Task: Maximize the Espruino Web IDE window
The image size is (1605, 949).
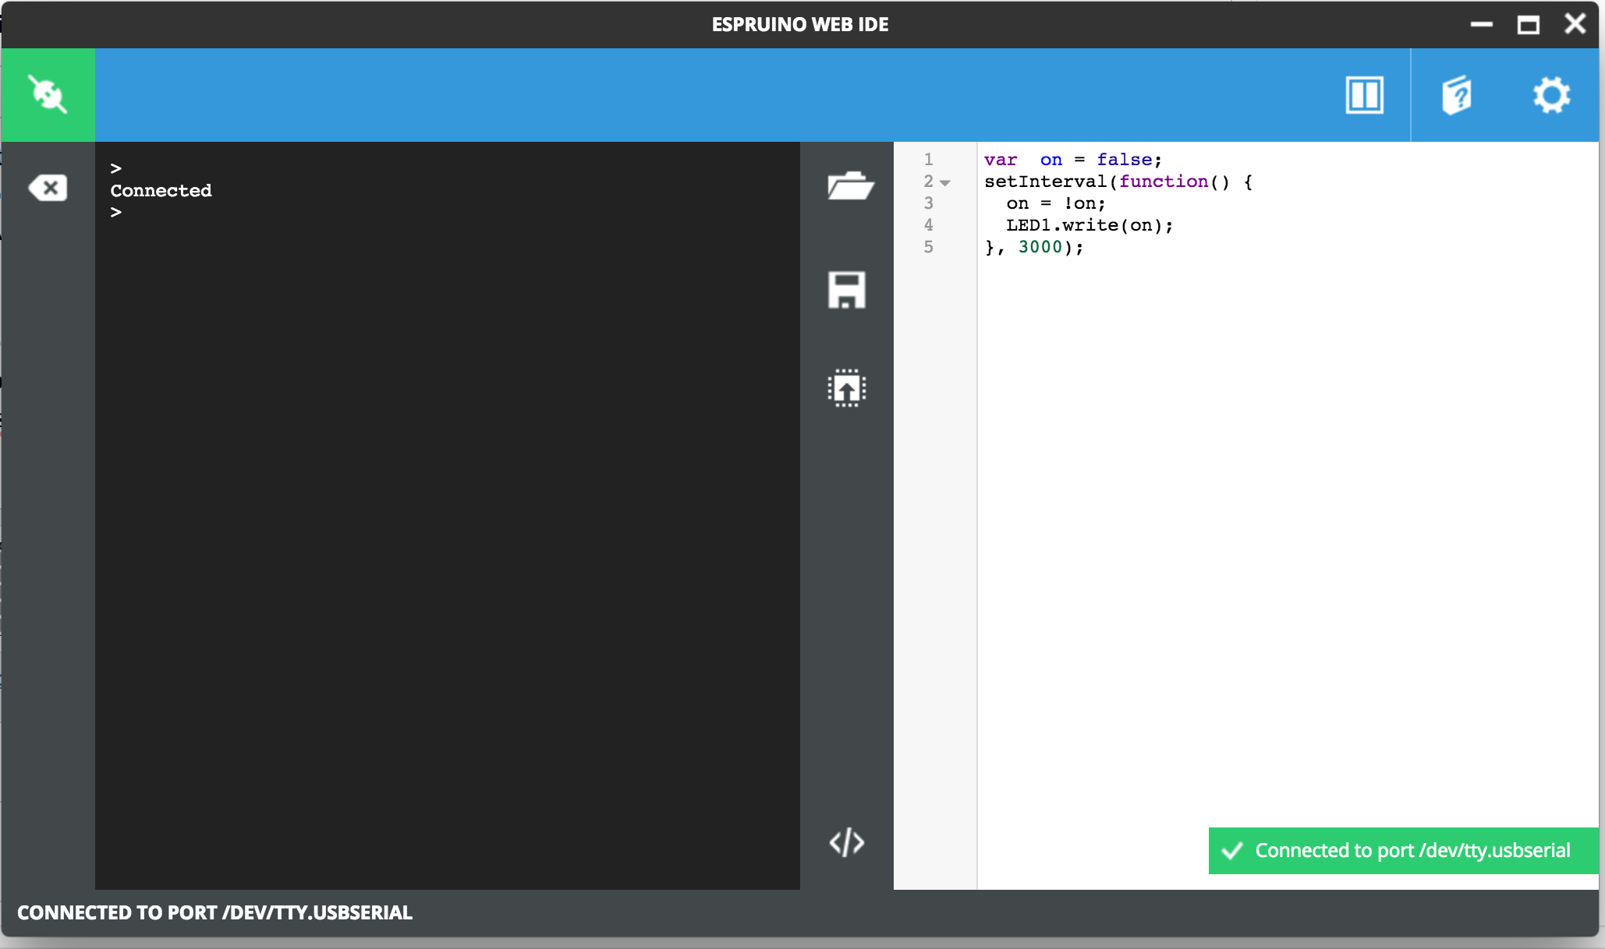Action: tap(1529, 24)
